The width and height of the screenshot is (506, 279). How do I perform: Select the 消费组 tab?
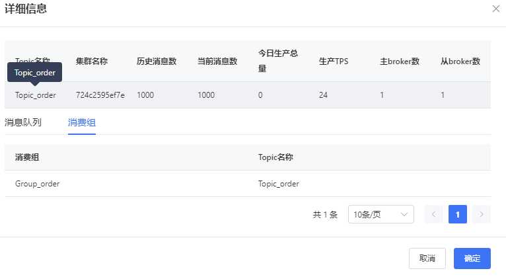[82, 122]
